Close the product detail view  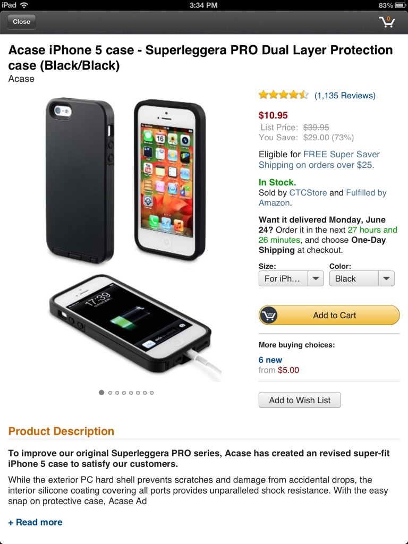point(21,21)
